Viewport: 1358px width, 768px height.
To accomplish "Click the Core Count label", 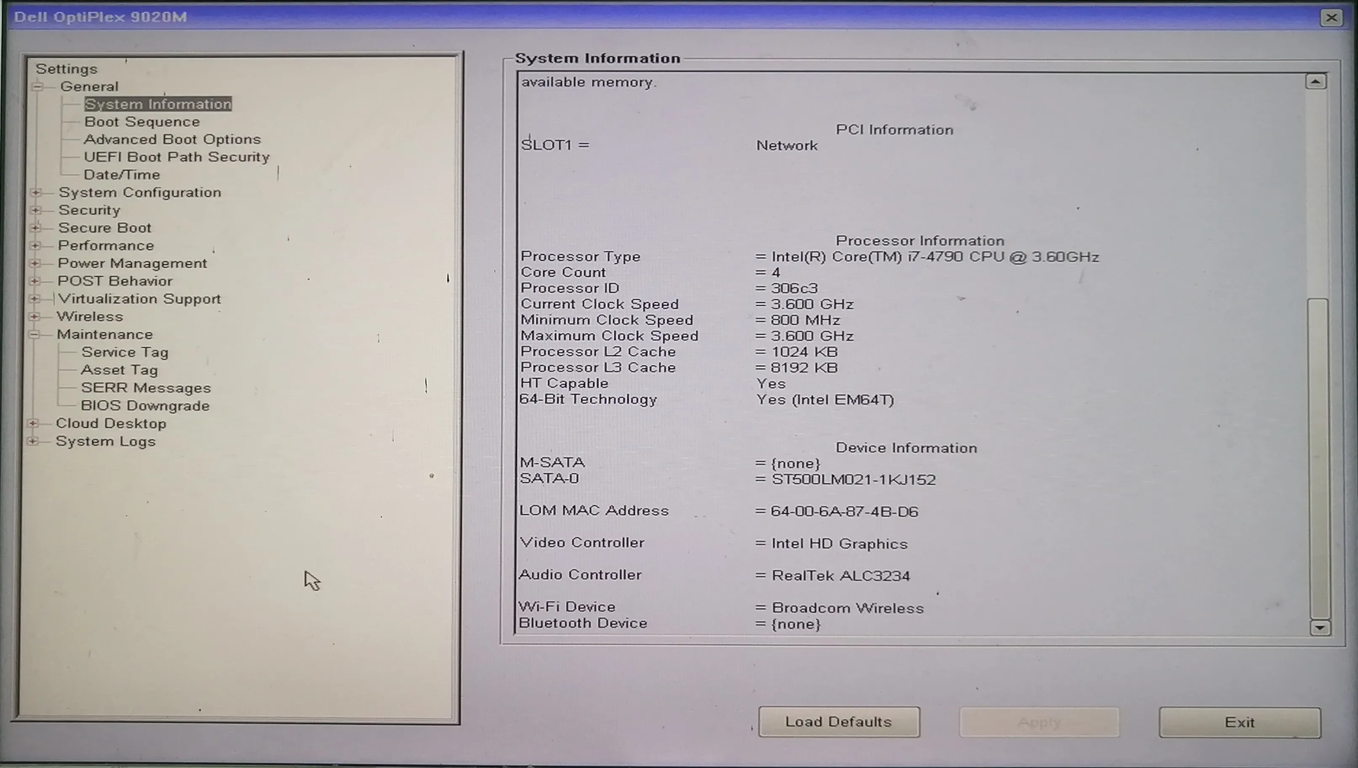I will point(563,272).
